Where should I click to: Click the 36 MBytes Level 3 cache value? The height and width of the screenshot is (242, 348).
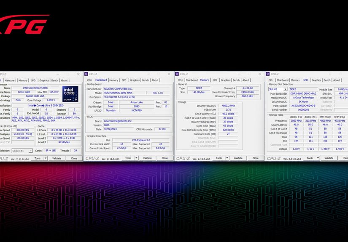[64, 142]
